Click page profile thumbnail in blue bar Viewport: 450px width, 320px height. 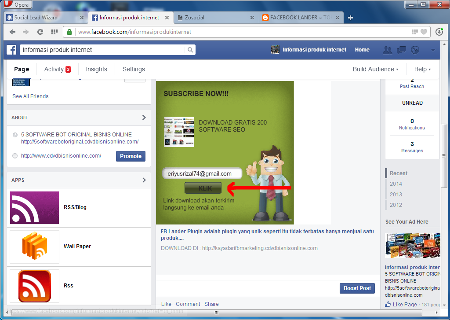point(275,49)
